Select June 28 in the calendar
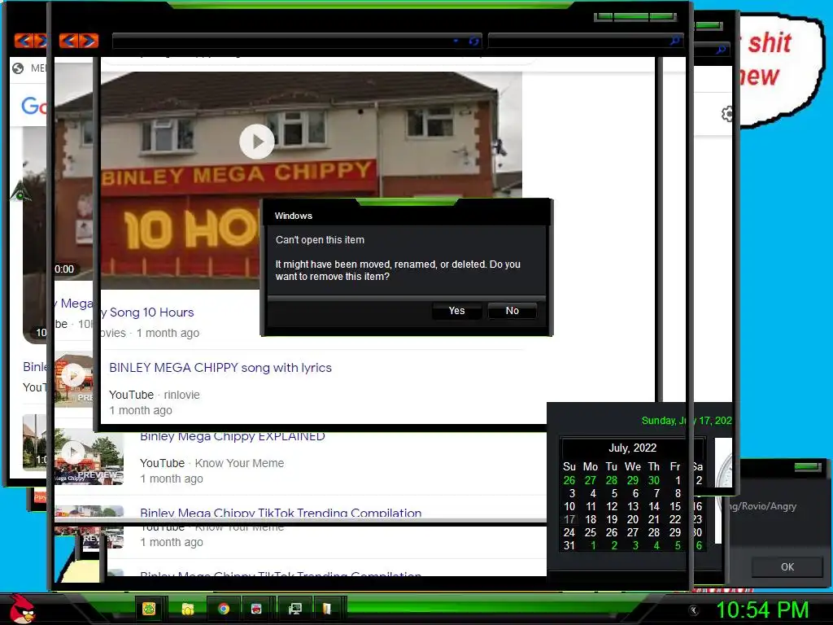The height and width of the screenshot is (625, 833). point(612,480)
